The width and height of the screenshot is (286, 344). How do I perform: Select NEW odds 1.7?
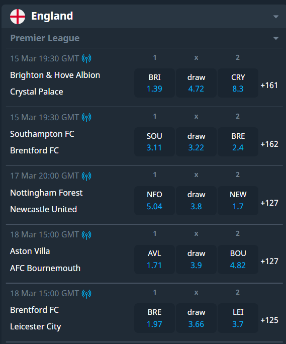coord(238,201)
